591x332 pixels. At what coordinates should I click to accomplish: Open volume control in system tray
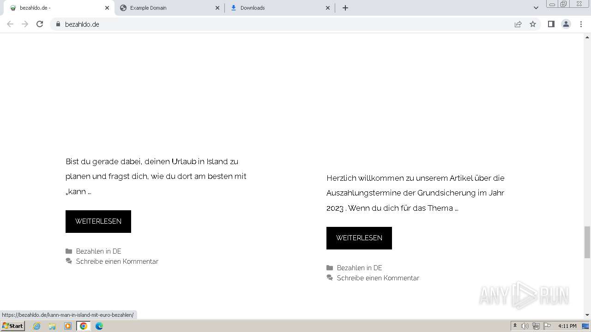tap(525, 326)
